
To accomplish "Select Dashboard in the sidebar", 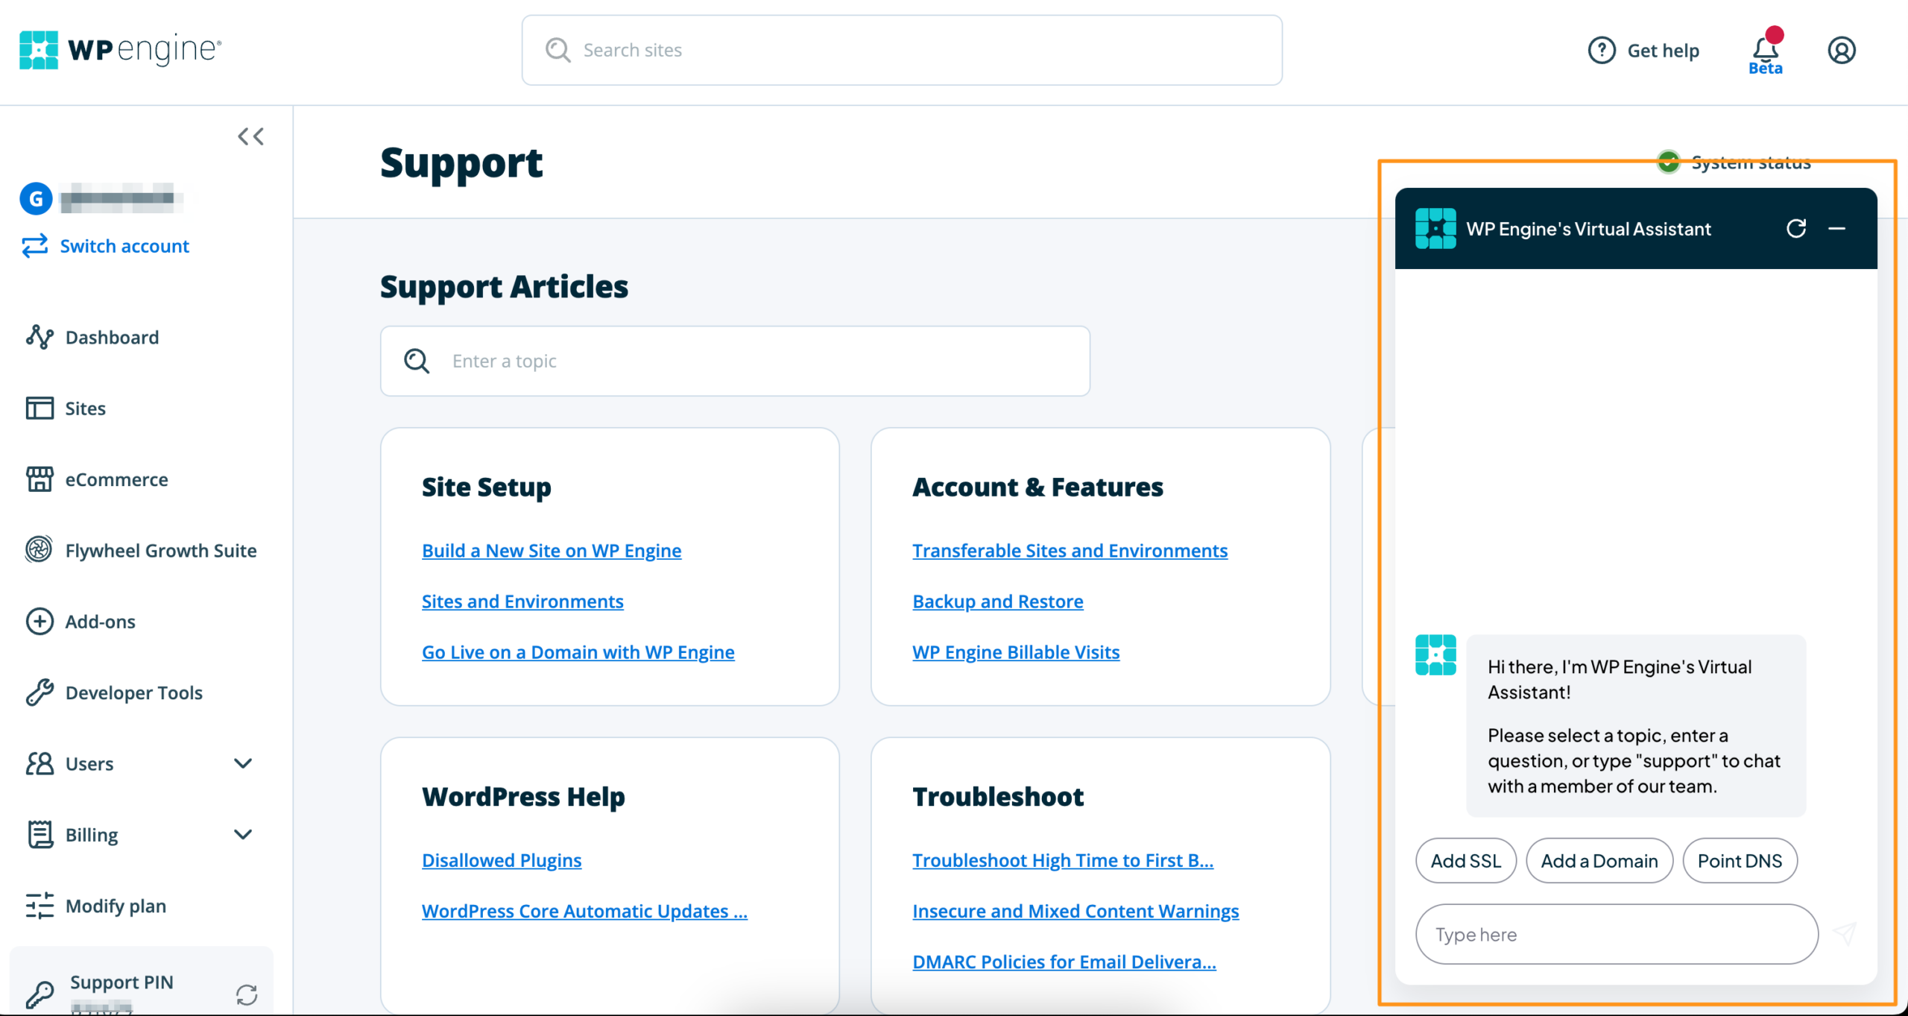I will coord(112,337).
